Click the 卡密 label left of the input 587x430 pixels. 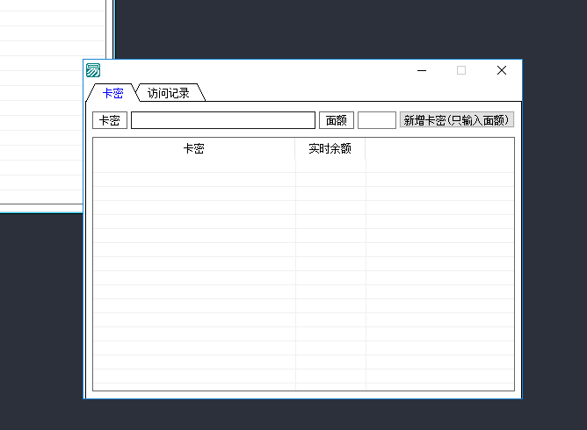[x=110, y=120]
